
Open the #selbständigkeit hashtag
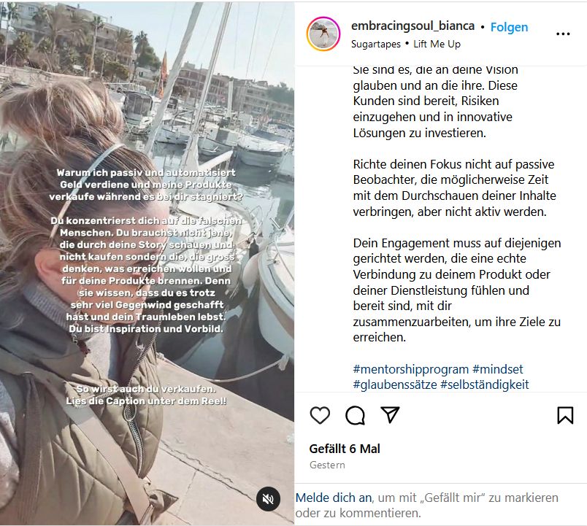(485, 384)
